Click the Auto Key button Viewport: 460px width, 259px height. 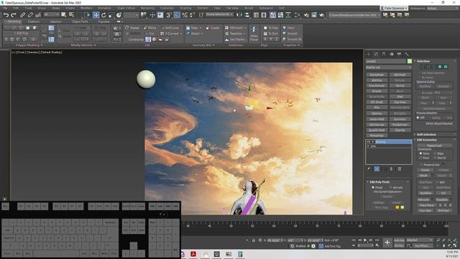point(399,240)
